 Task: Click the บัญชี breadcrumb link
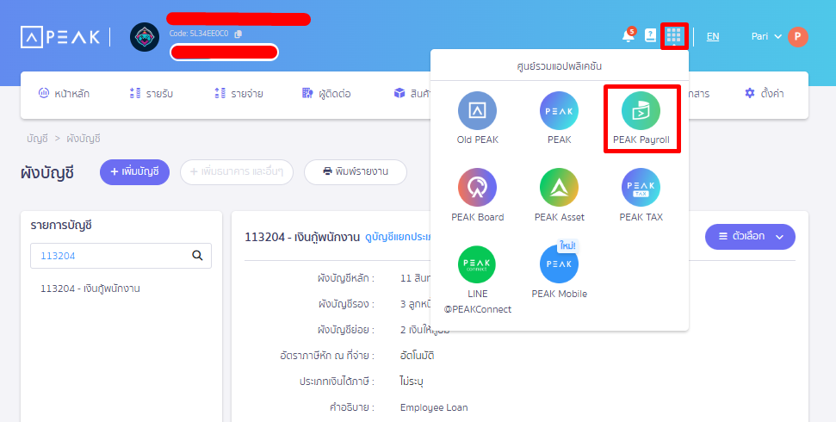point(37,139)
